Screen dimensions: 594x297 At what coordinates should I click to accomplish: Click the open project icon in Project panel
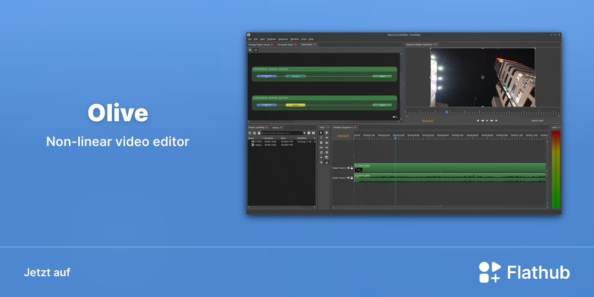click(254, 133)
